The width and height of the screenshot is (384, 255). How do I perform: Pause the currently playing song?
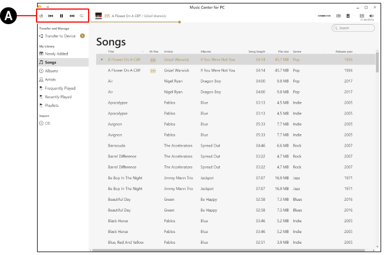pyautogui.click(x=62, y=16)
